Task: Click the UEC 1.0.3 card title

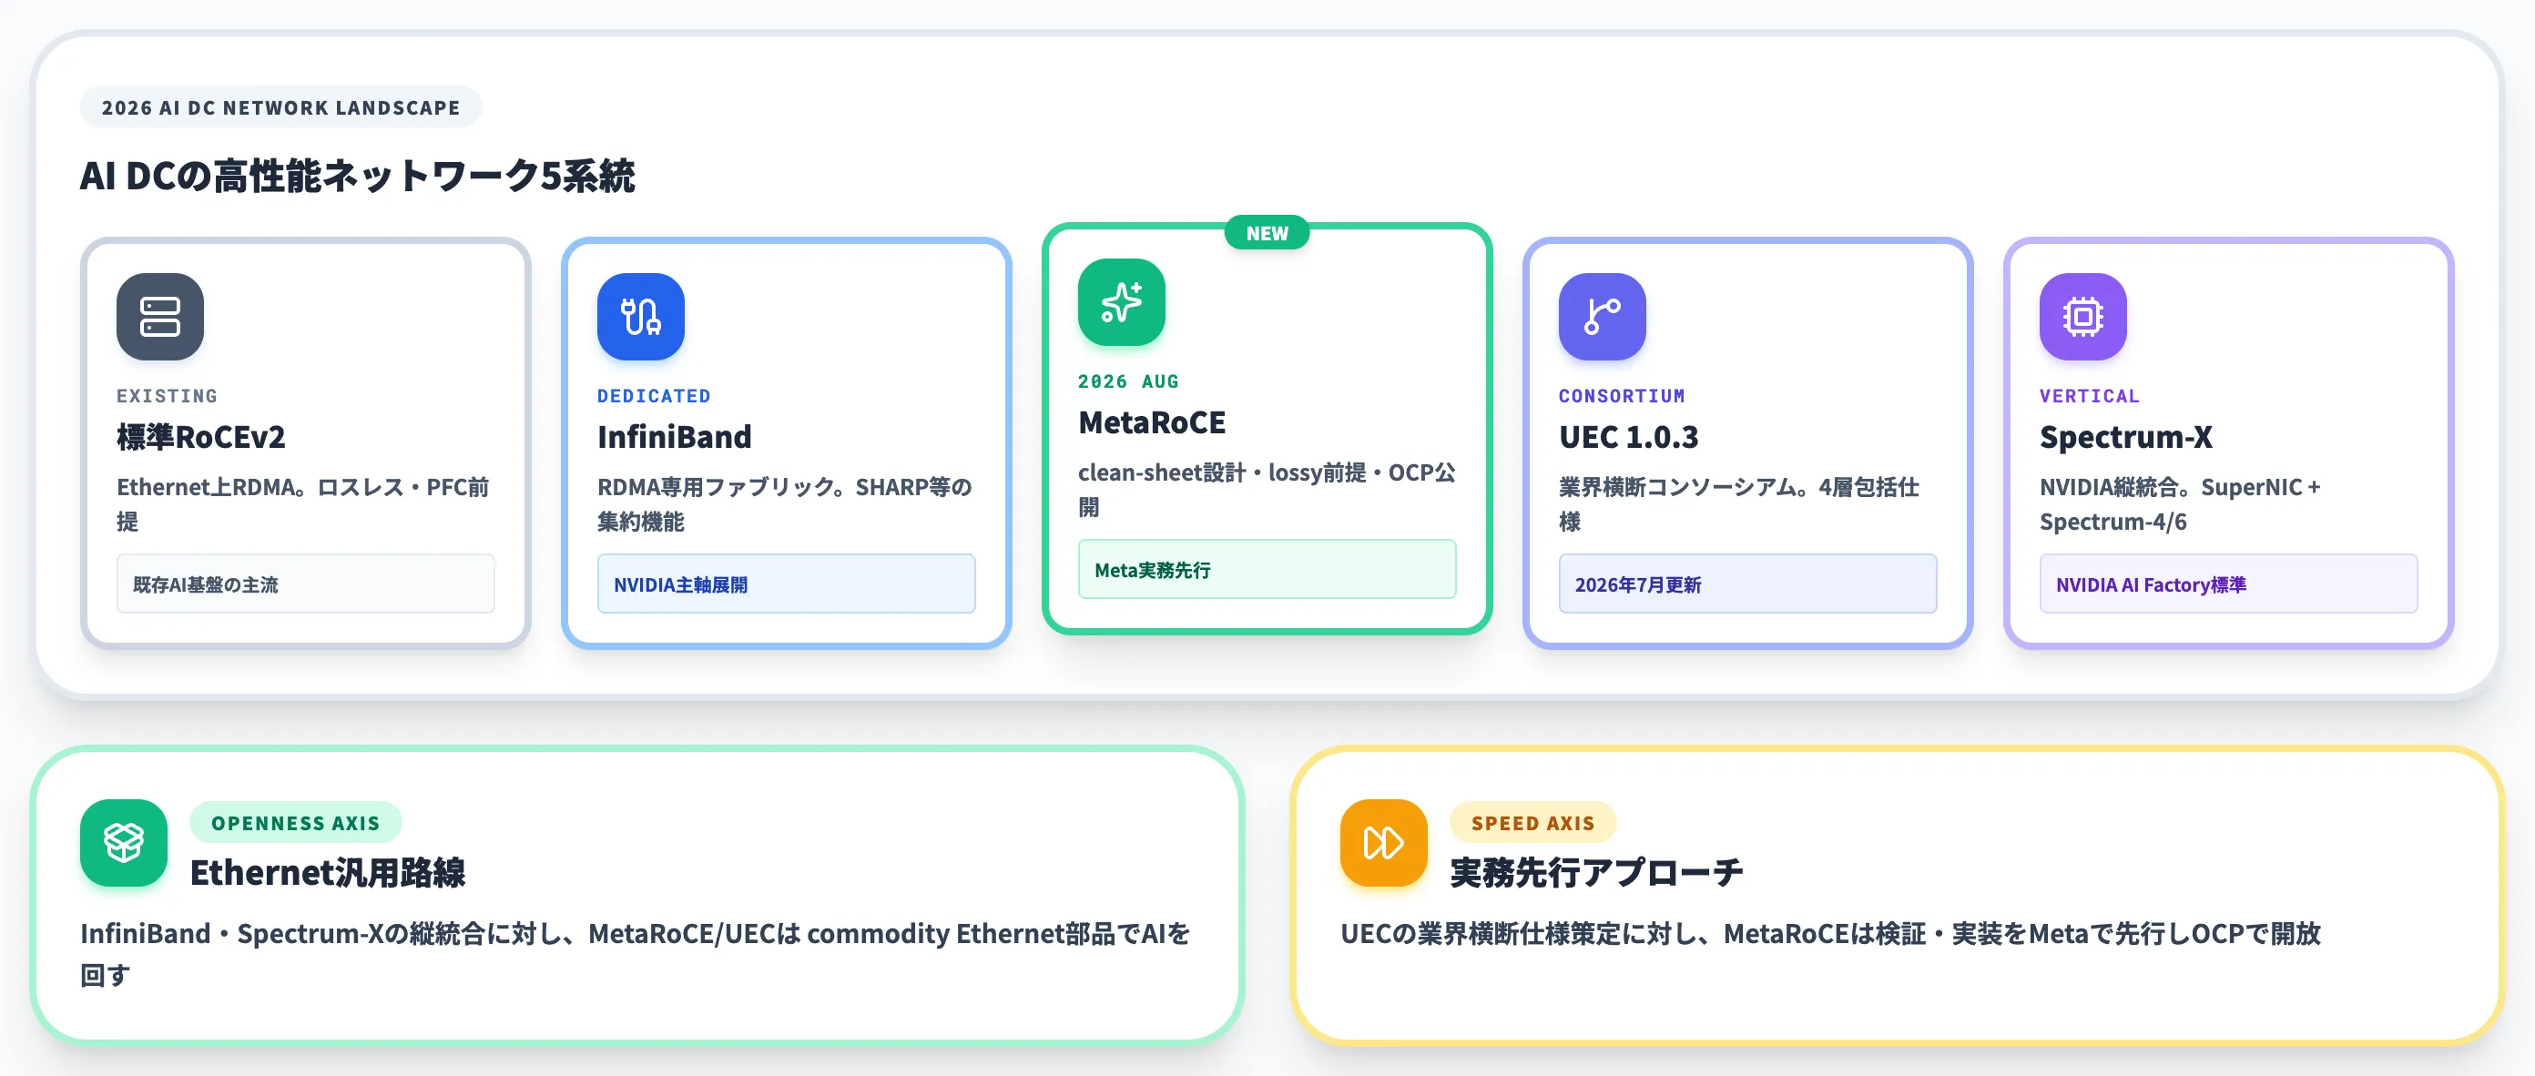Action: coord(1629,437)
